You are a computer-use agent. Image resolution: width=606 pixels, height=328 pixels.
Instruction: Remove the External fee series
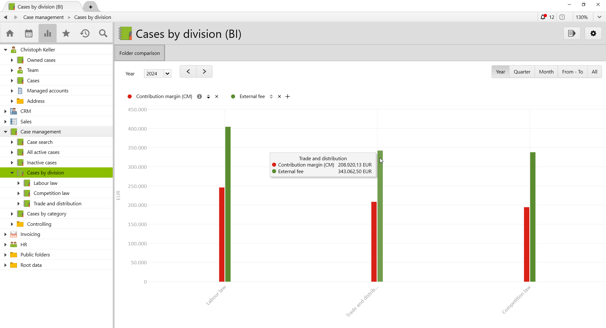pos(279,96)
